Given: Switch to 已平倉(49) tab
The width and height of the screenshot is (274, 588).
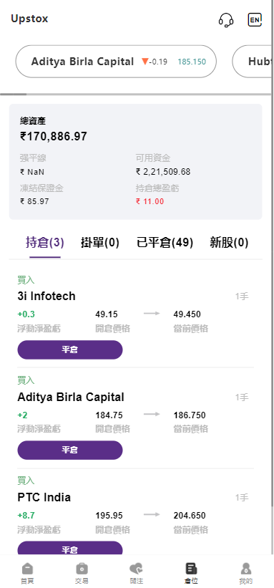Looking at the screenshot, I should click(x=165, y=243).
